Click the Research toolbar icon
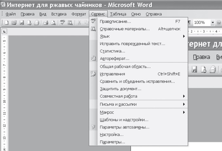222x151 pixels. click(x=70, y=22)
